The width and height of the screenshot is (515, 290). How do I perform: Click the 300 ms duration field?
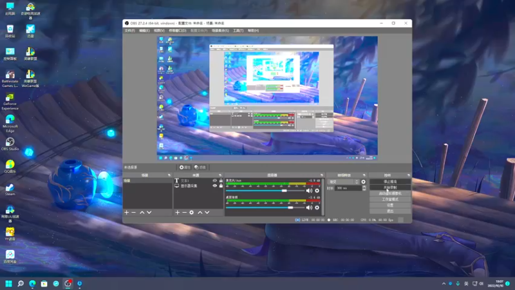[x=348, y=188]
